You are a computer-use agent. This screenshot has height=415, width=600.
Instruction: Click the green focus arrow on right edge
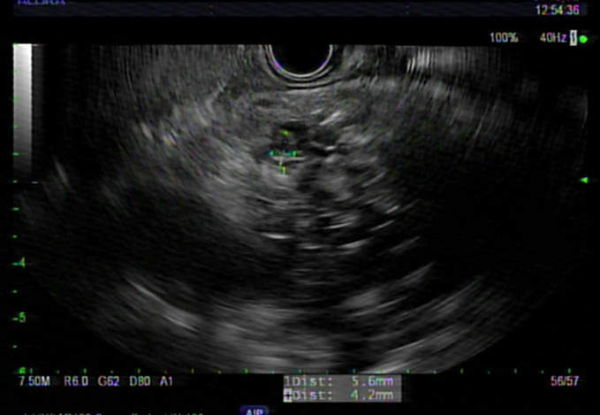(583, 181)
